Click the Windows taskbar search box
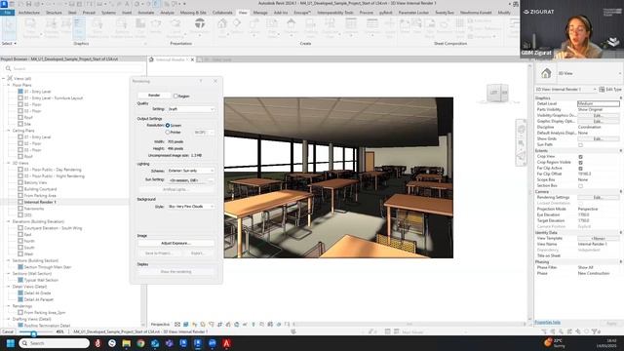The height and width of the screenshot is (351, 624). click(54, 343)
